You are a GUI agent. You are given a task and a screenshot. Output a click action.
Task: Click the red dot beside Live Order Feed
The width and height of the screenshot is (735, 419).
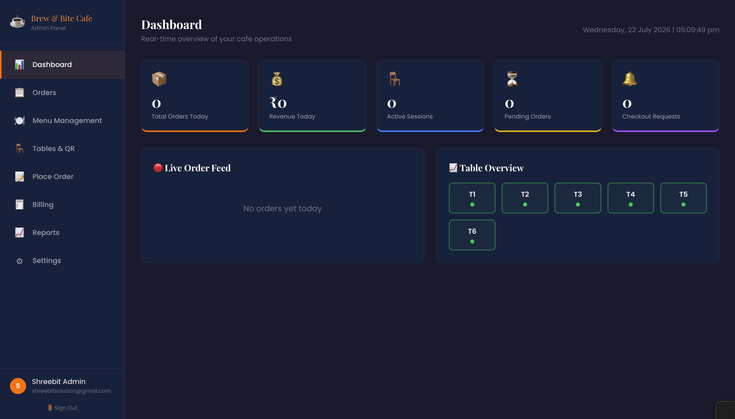[x=158, y=168]
